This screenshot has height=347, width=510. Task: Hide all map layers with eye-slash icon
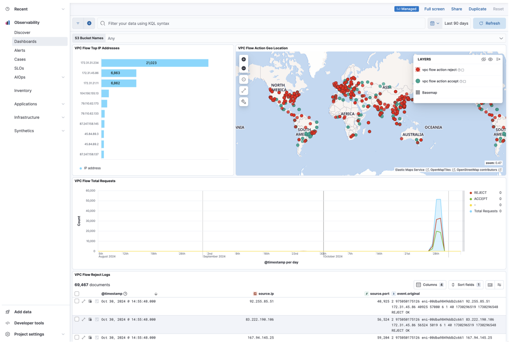(484, 59)
